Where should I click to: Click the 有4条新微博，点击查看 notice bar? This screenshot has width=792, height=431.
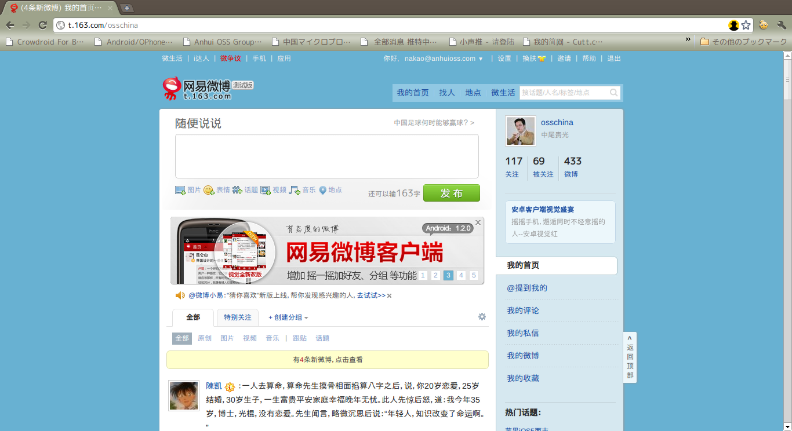click(328, 360)
